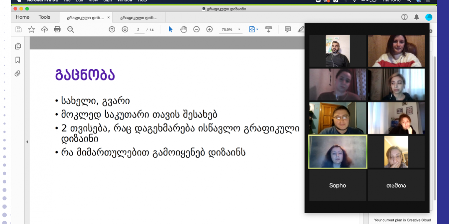Select the Sopho participant tile
The image size is (449, 224).
tap(338, 185)
